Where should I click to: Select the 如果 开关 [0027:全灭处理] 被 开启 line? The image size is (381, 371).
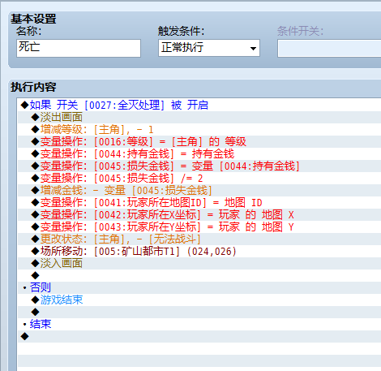click(199, 105)
